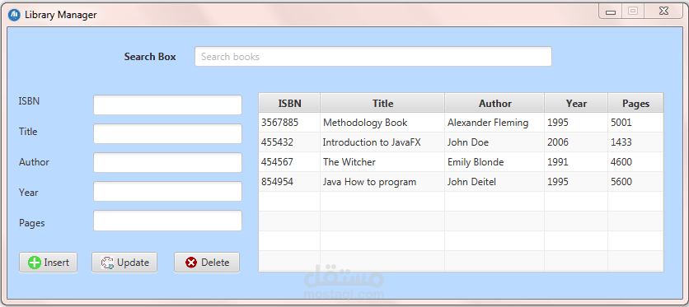689x307 pixels.
Task: Click the year value 2006
Action: click(558, 142)
